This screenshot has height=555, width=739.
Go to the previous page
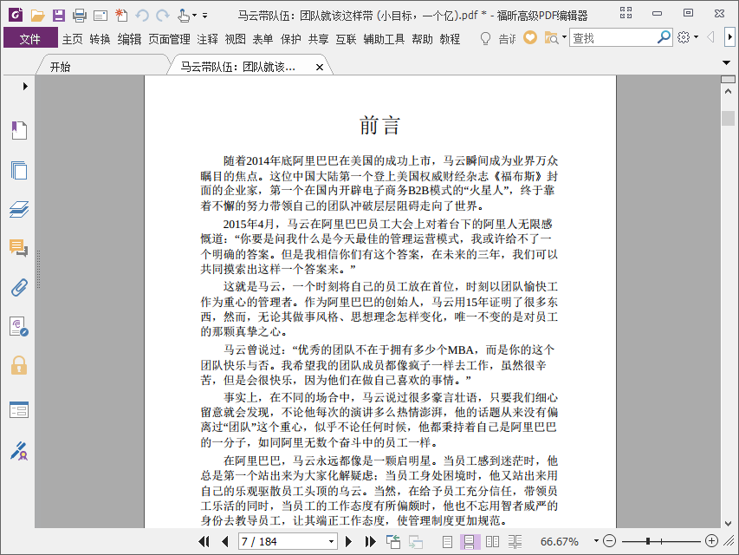[x=224, y=541]
